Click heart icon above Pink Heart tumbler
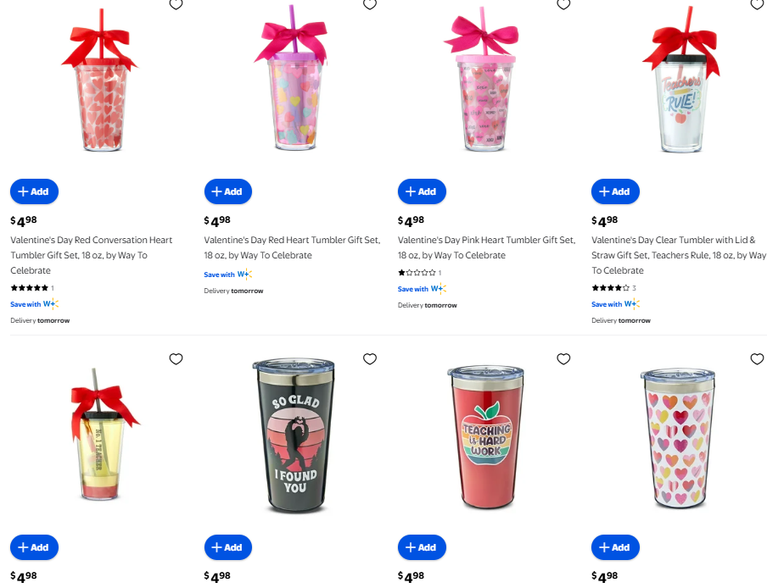 (x=563, y=4)
